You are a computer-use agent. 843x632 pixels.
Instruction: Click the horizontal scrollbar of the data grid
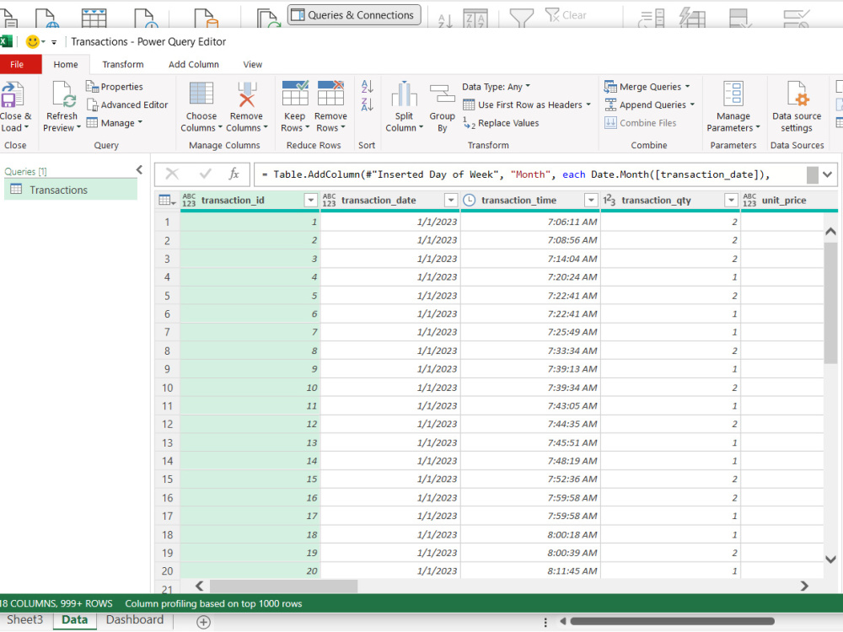(x=502, y=586)
